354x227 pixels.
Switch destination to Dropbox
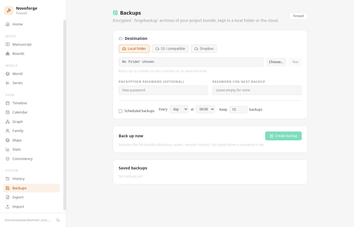click(x=204, y=49)
